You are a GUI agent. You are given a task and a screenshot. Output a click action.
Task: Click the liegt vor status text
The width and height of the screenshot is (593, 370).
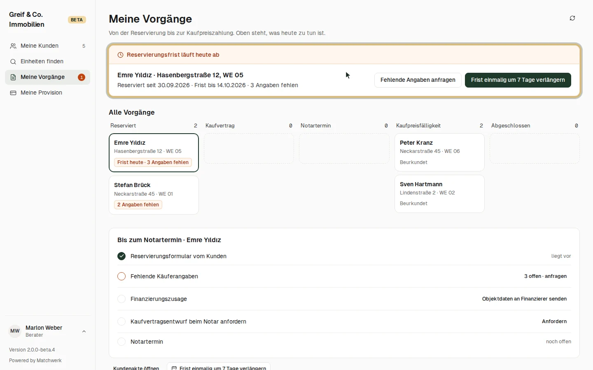click(561, 256)
